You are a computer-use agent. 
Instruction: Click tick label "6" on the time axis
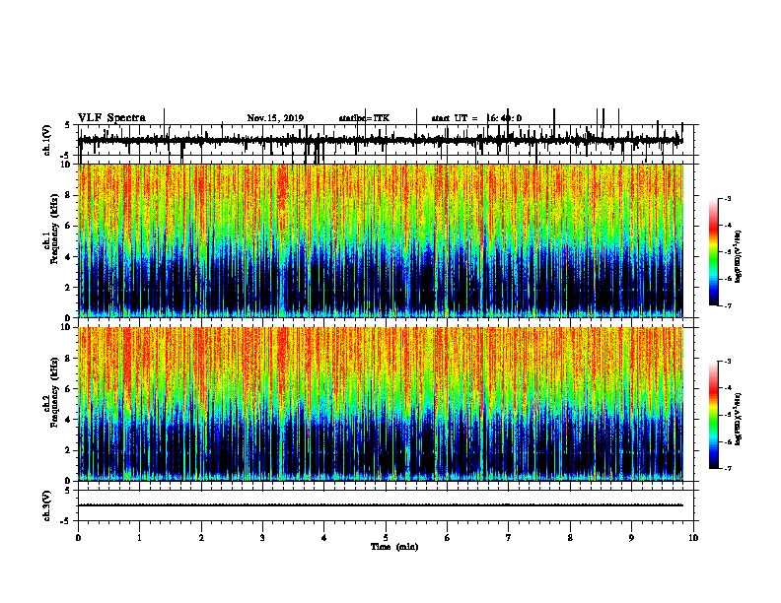click(x=448, y=538)
